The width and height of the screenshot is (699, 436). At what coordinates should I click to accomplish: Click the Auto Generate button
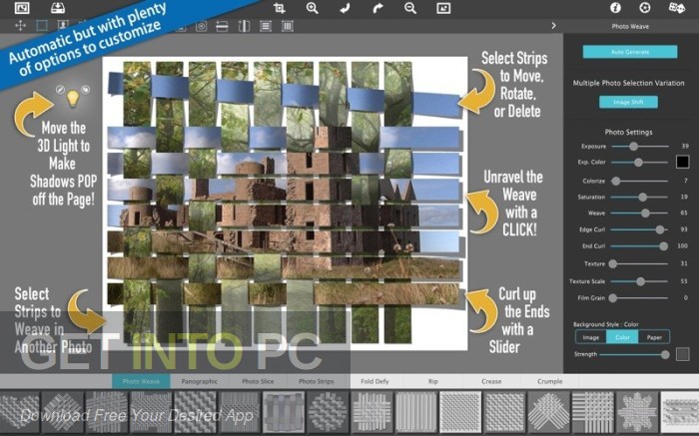pyautogui.click(x=630, y=52)
